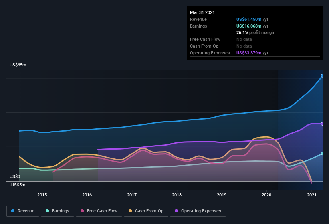
Task: Click the US$61.450m revenue value in tooltip
Action: (x=249, y=19)
